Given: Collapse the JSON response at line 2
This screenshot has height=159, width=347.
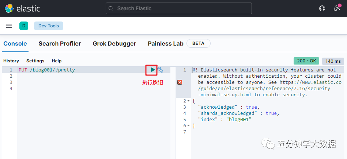Looking at the screenshot, I should click(188, 101).
